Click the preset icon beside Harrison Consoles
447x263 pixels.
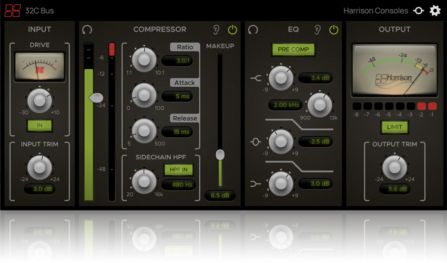419,11
